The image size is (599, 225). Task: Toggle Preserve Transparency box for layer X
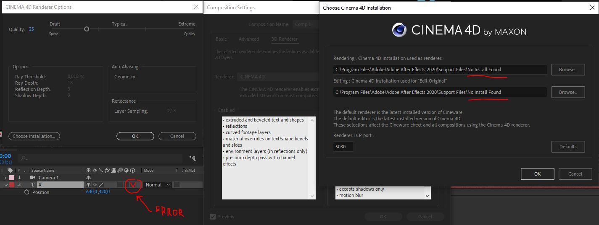[x=177, y=185]
